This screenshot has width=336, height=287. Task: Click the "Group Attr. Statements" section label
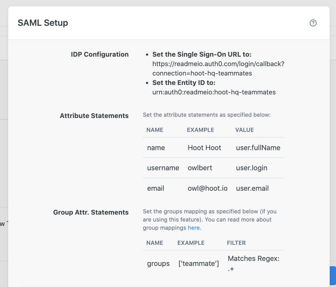tap(91, 212)
